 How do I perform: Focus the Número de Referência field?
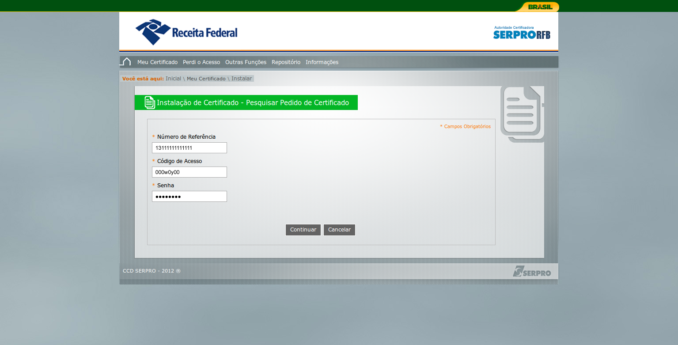tap(189, 148)
